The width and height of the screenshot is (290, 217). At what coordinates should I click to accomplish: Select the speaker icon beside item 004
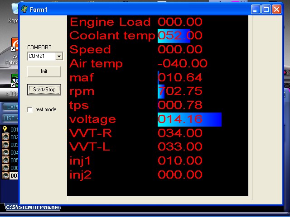[x=5, y=152]
